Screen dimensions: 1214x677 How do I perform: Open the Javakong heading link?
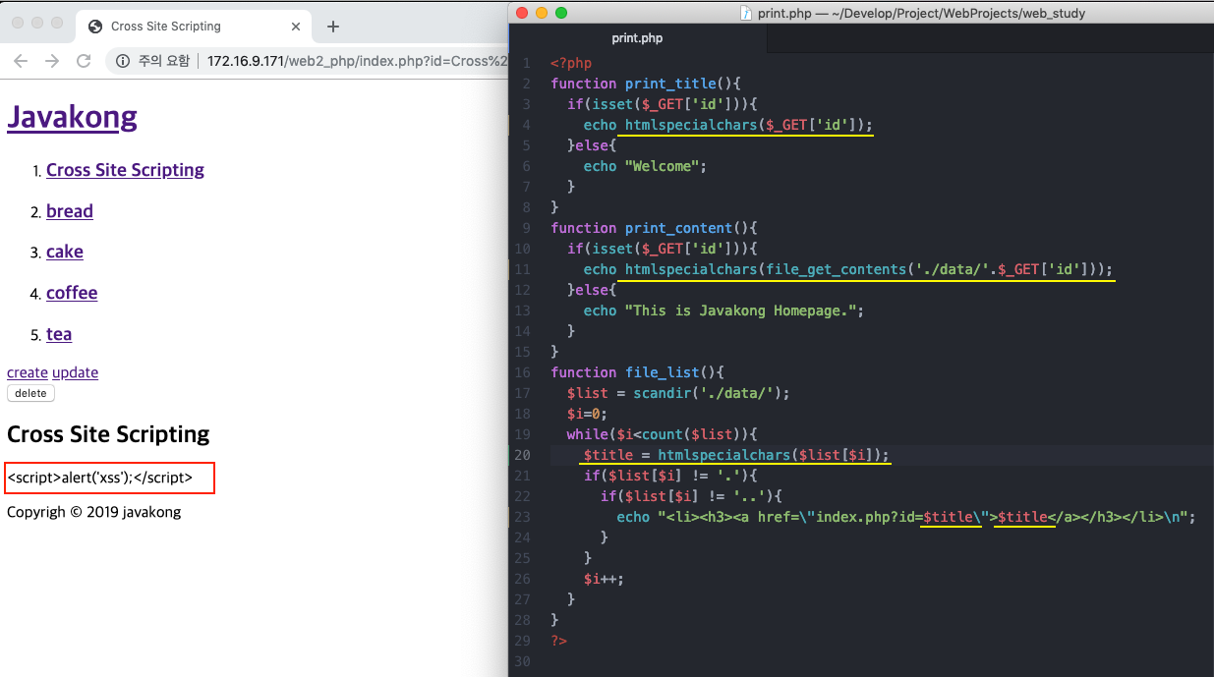click(72, 117)
